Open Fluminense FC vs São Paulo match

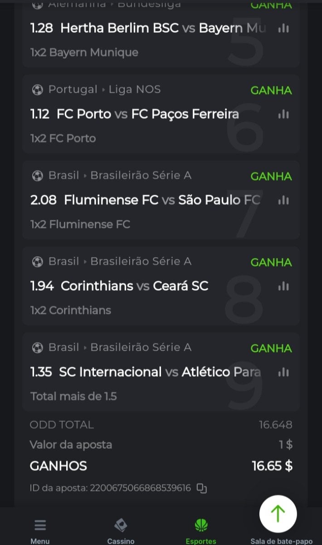(162, 200)
